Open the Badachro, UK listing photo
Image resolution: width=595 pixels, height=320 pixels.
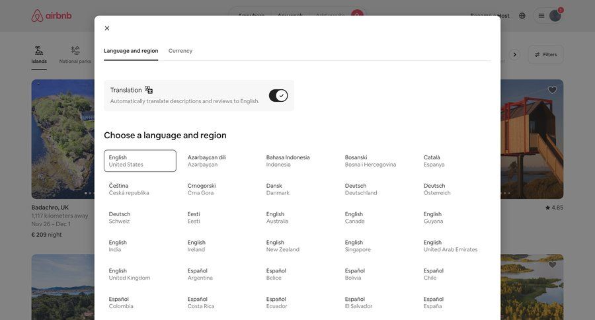point(63,139)
